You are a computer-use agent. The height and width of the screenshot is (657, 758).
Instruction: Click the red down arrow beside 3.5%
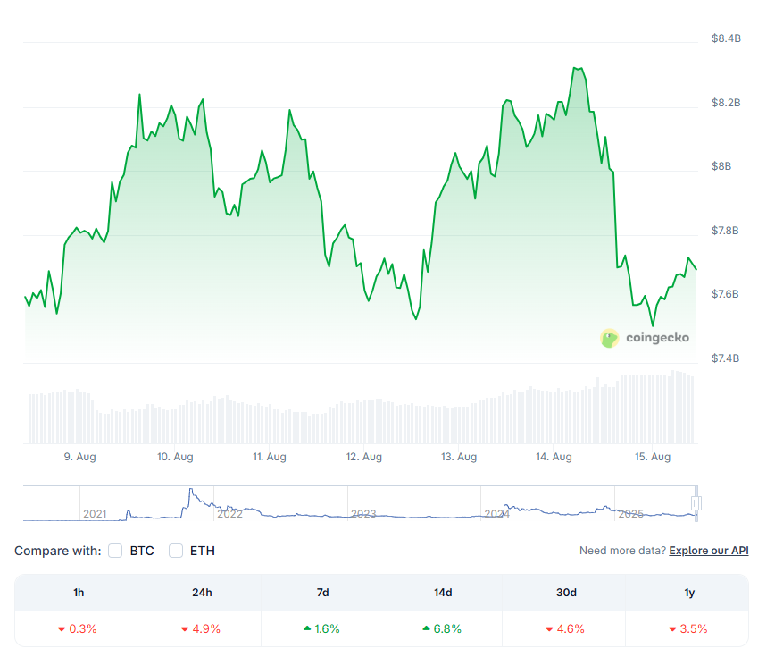click(672, 629)
